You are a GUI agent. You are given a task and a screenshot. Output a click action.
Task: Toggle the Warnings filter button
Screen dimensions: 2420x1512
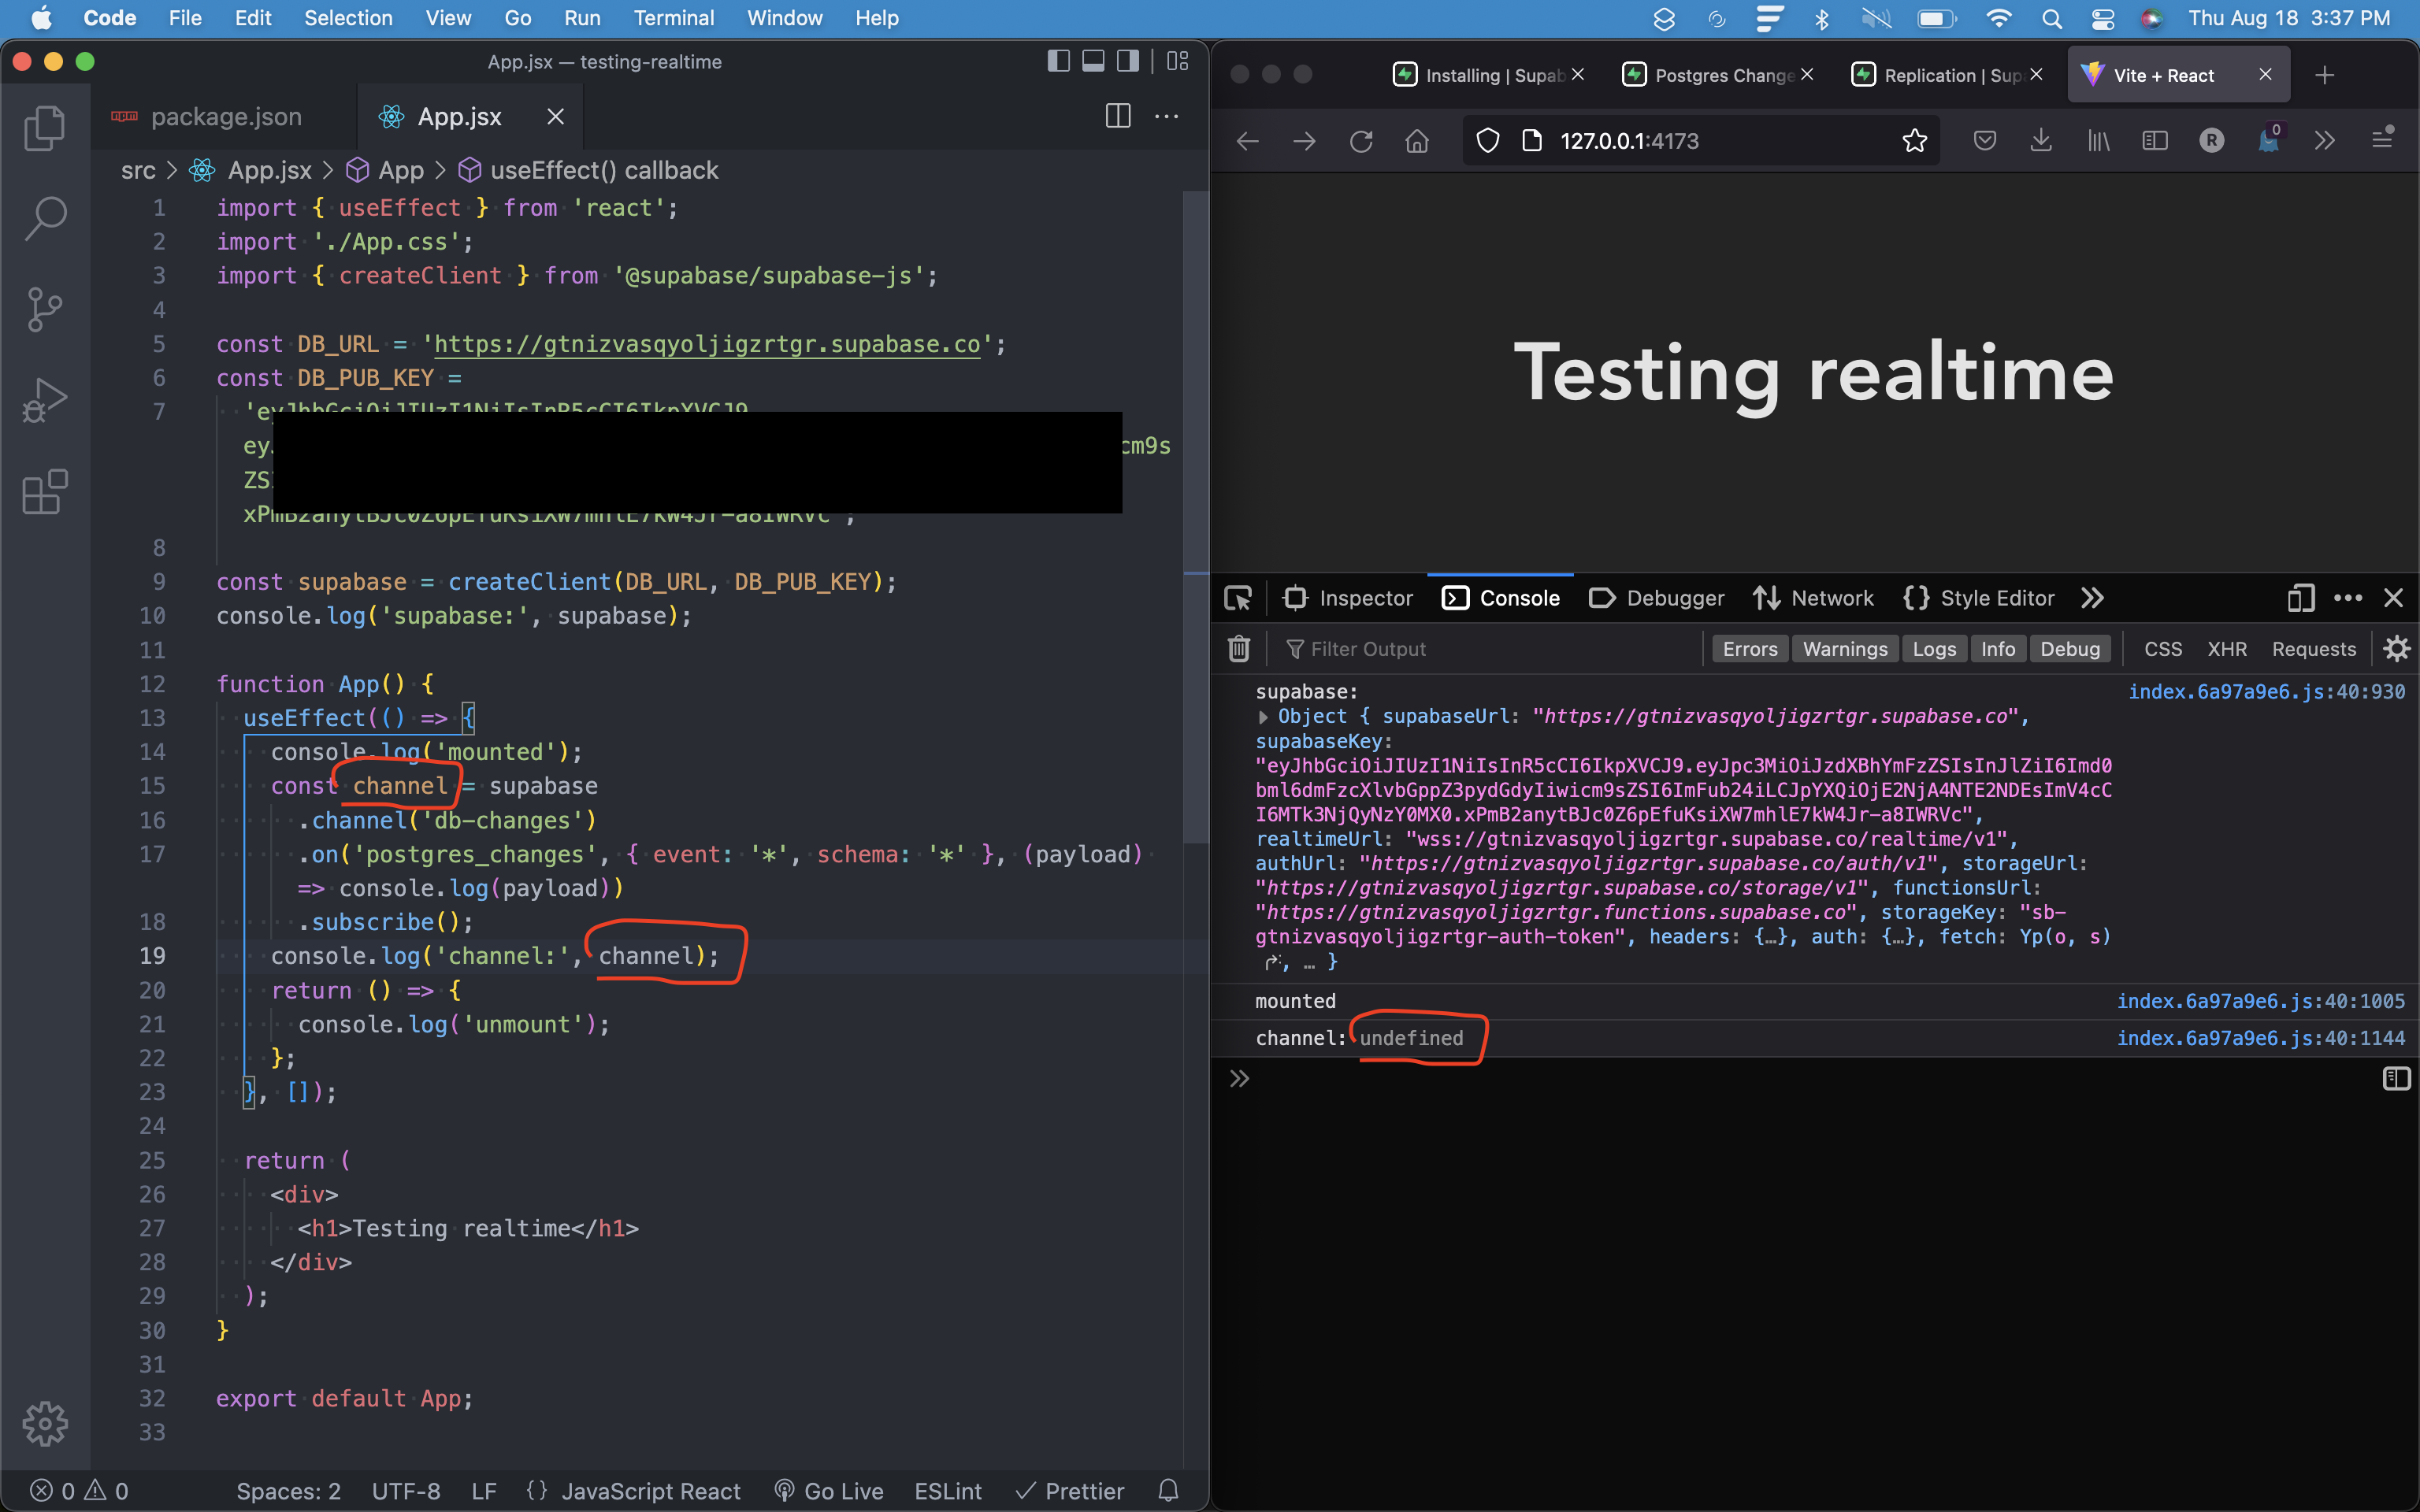1844,649
